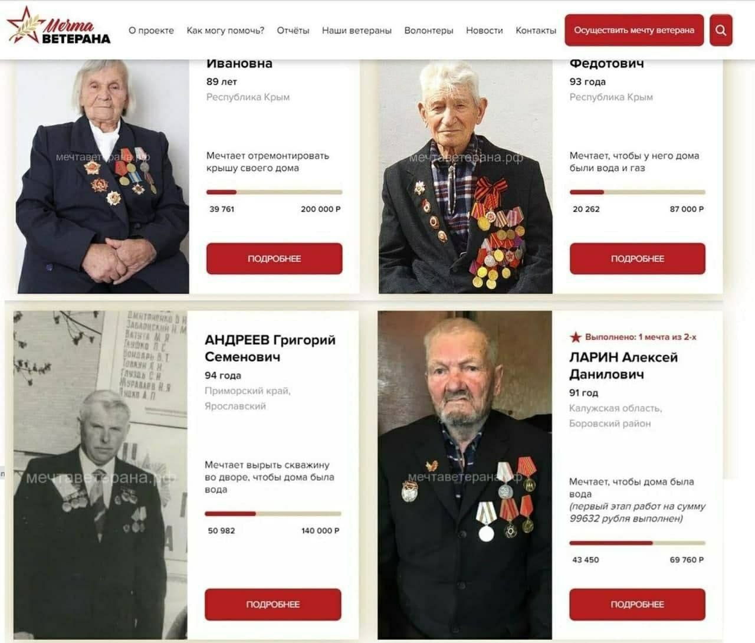
Task: Open the Новости page
Action: coord(484,31)
